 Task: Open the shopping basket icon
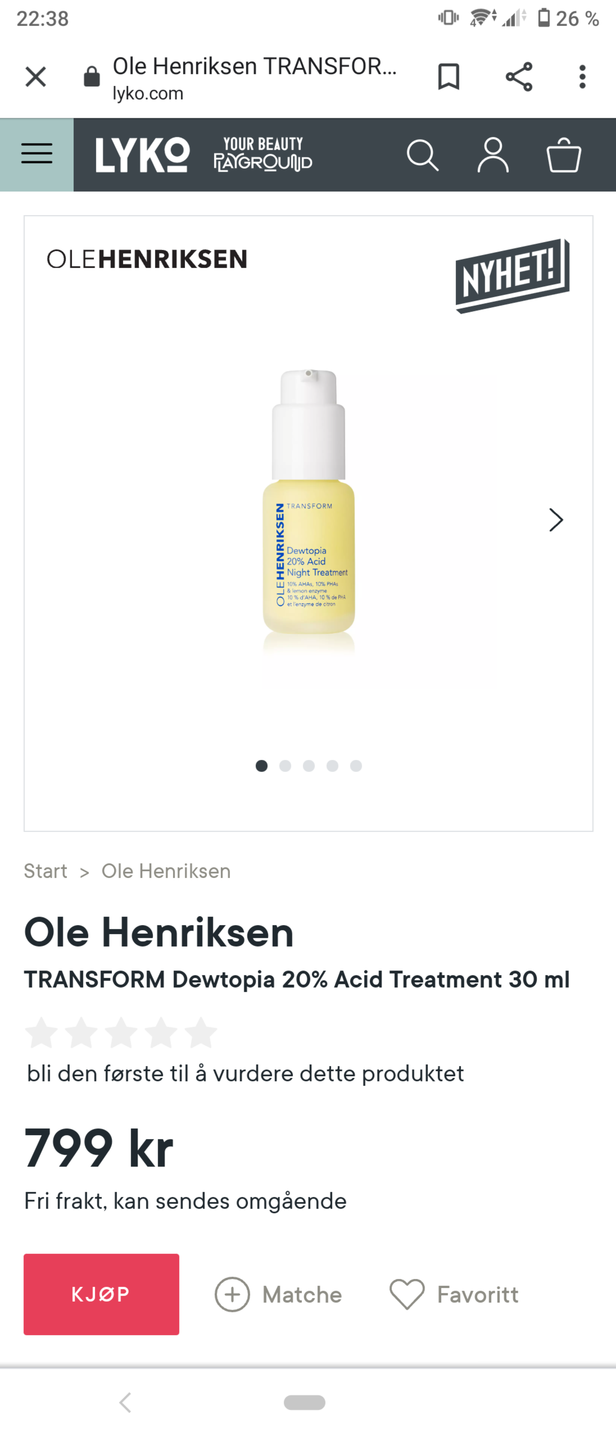click(564, 155)
